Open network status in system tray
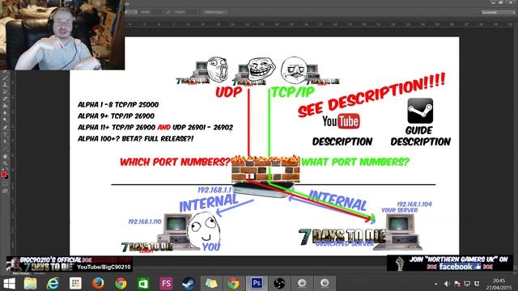Screen dimensions: 518x291 pos(467,284)
